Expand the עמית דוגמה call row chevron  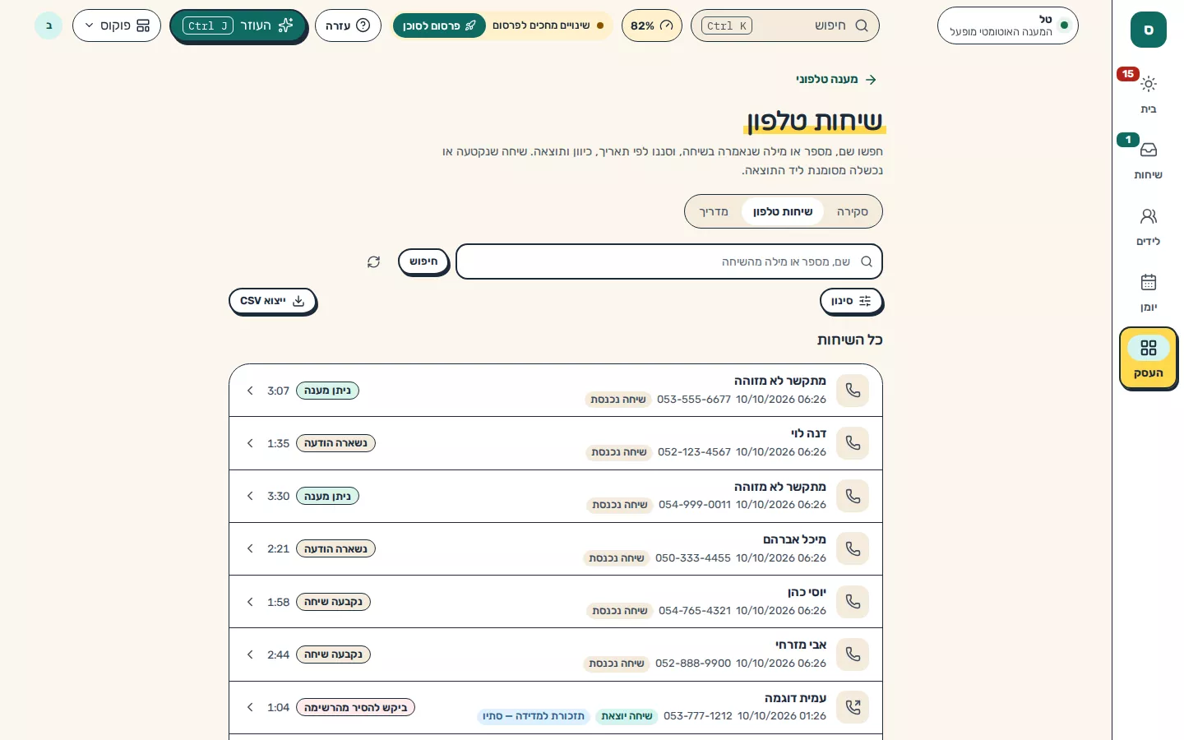[250, 707]
